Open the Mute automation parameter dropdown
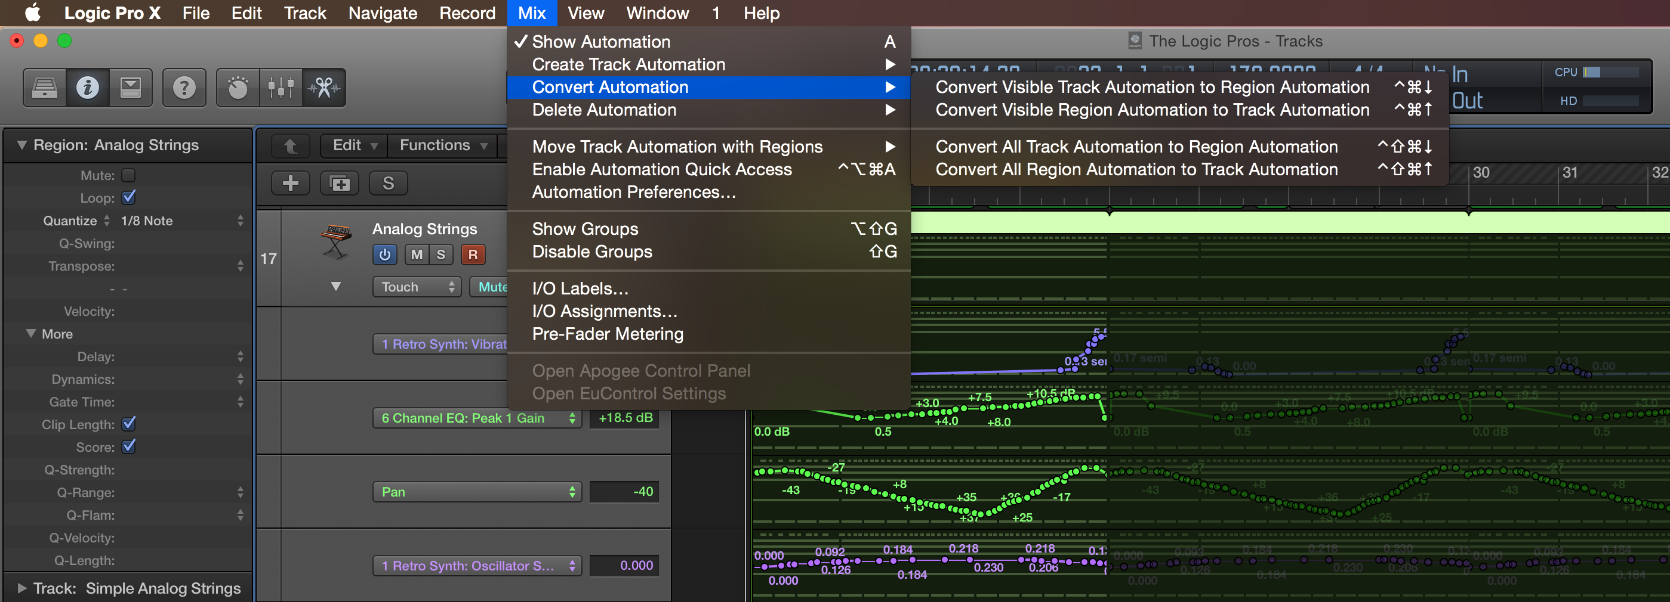 [x=489, y=287]
